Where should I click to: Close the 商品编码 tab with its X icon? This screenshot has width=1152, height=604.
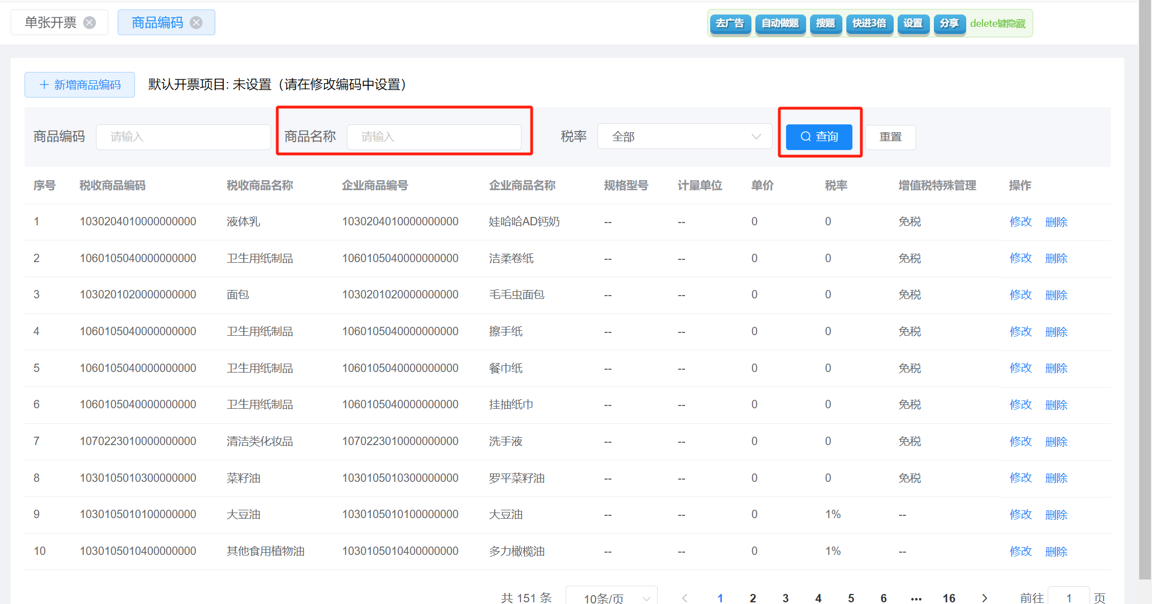196,22
